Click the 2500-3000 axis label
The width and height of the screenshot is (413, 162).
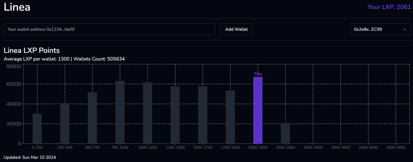(285, 148)
